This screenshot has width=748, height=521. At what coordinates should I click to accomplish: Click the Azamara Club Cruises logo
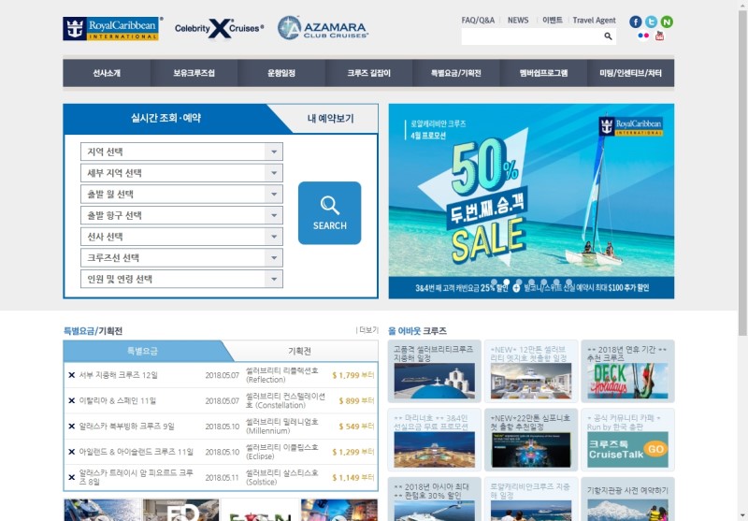tap(323, 28)
